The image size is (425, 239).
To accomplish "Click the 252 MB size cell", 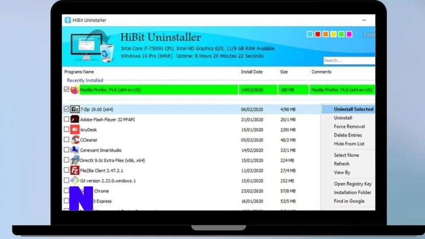I will pyautogui.click(x=287, y=181).
